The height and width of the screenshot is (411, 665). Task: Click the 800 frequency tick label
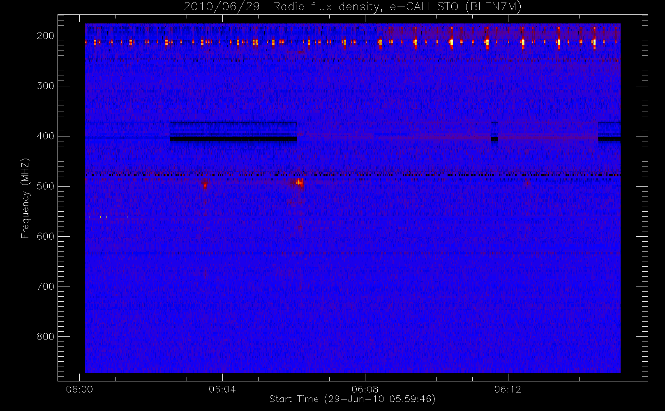point(46,337)
